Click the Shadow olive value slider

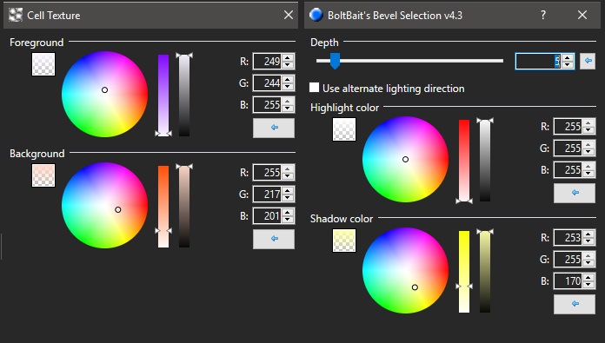pyautogui.click(x=485, y=272)
